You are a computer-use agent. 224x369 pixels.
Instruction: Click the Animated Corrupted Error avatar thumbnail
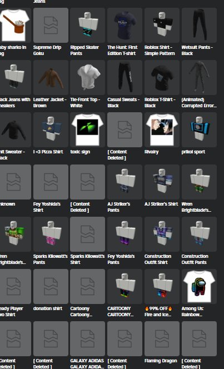coord(199,77)
